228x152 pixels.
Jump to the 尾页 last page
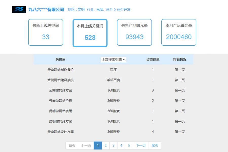click(x=155, y=145)
